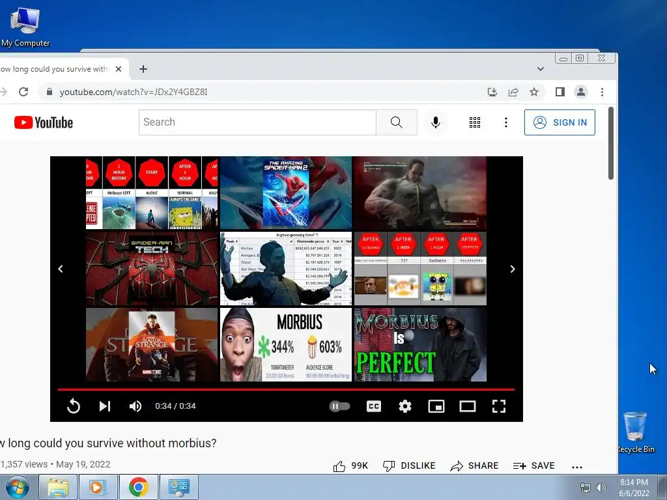The width and height of the screenshot is (667, 500).
Task: Open highest-grossing films thumbnail
Action: 286,269
